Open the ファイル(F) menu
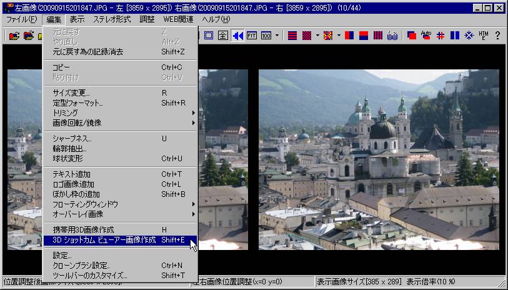Screen dimensions: 508x290 coord(22,19)
